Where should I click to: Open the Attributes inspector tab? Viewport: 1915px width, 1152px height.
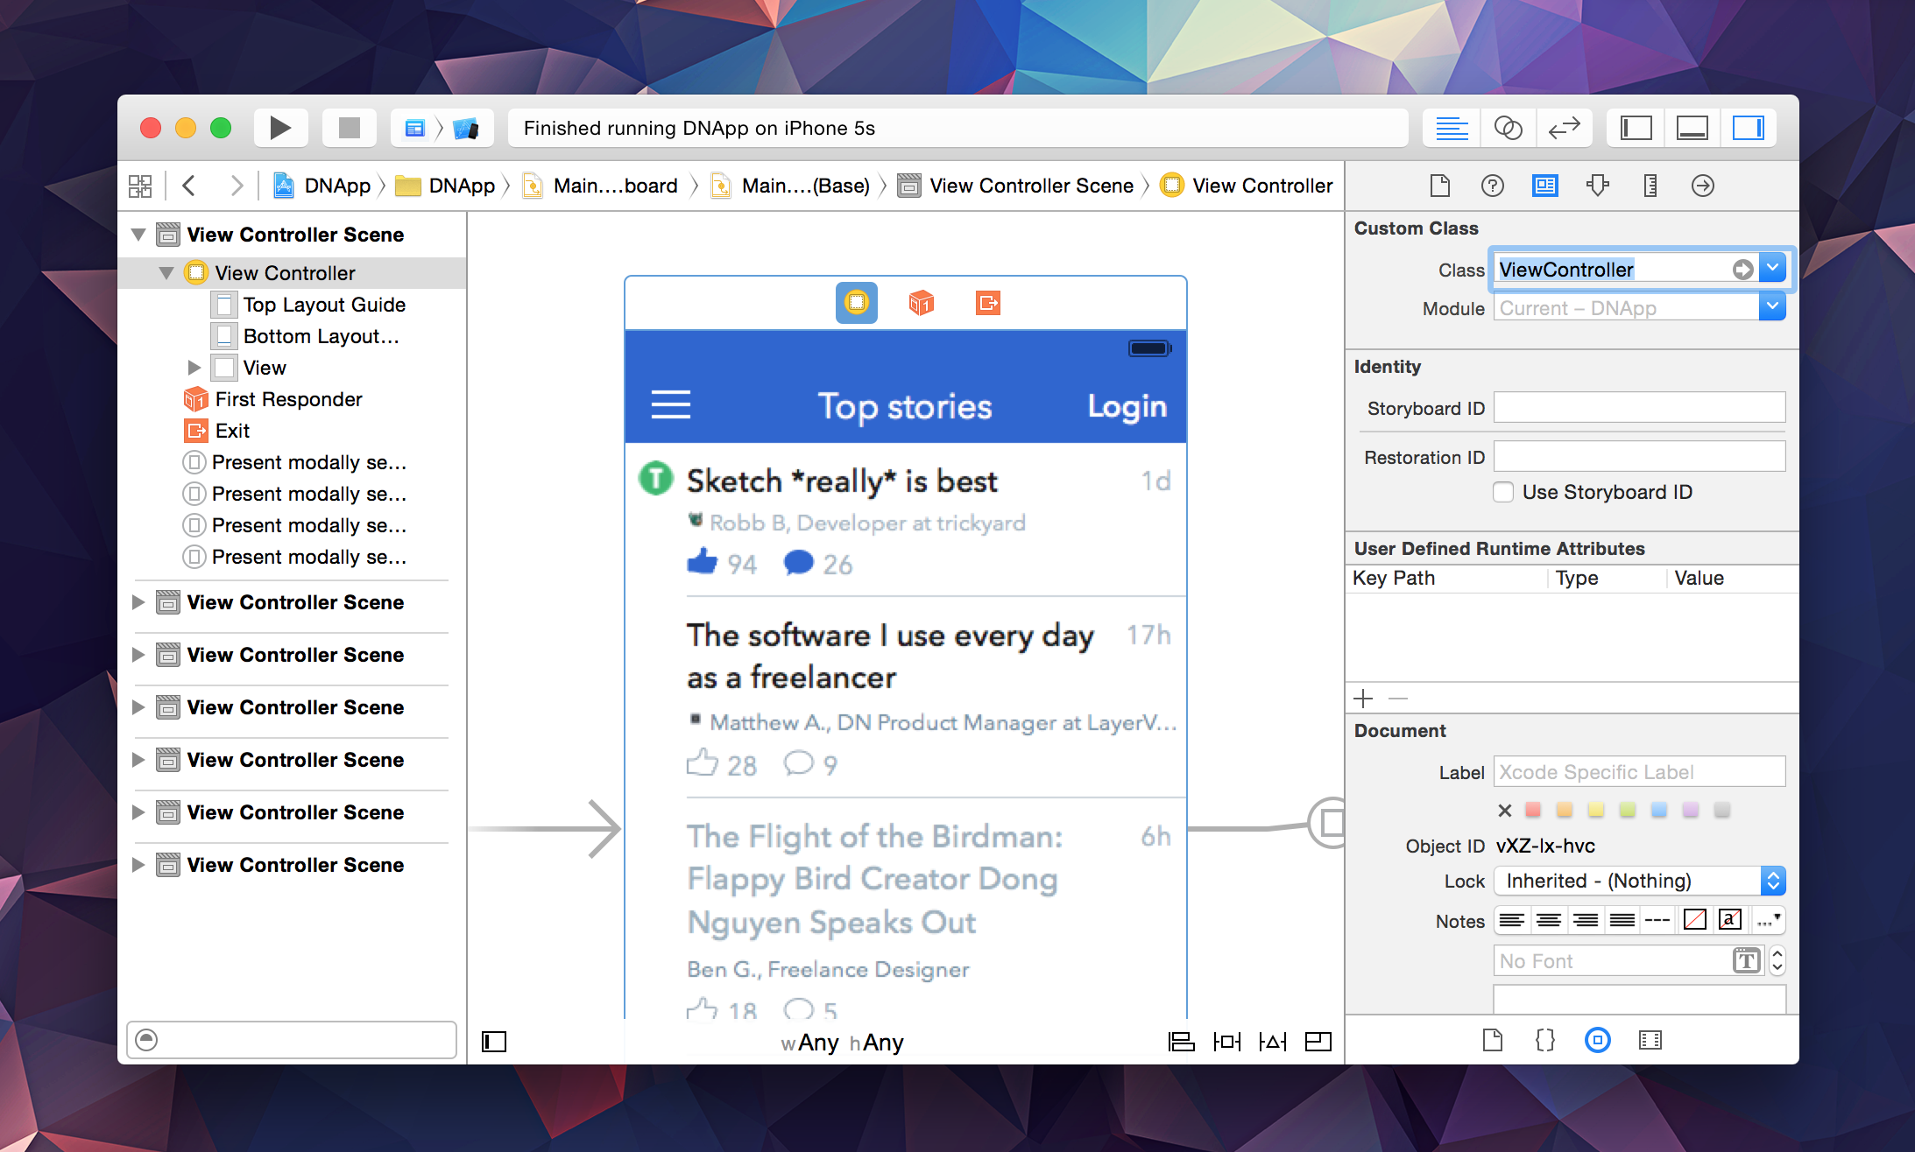pos(1598,186)
